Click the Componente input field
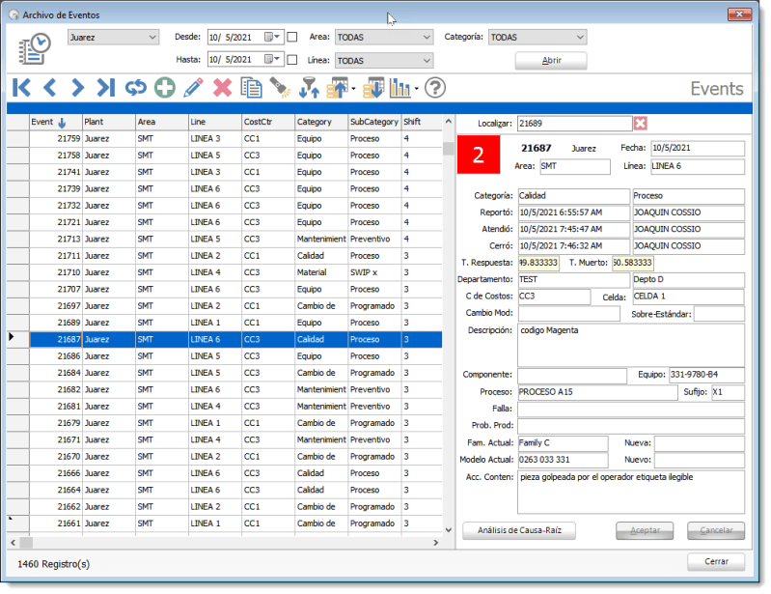The height and width of the screenshot is (594, 771). 572,375
